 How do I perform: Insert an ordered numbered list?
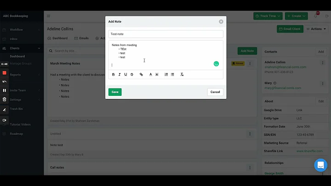166,75
